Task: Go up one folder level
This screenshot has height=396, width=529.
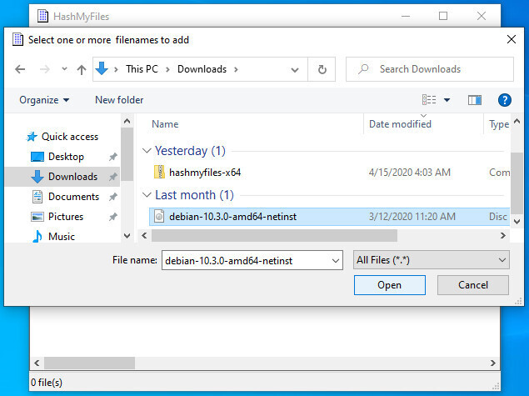Action: pos(82,69)
